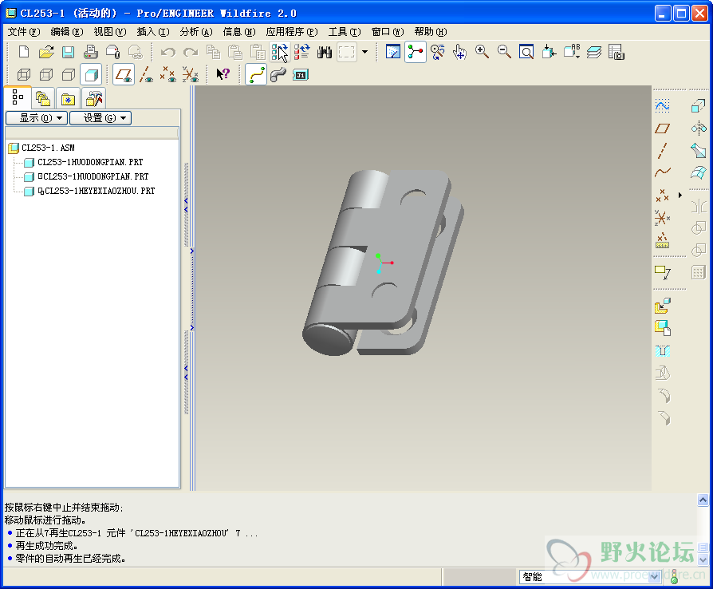
Task: Open the 设置 dropdown in model tree
Action: click(100, 118)
